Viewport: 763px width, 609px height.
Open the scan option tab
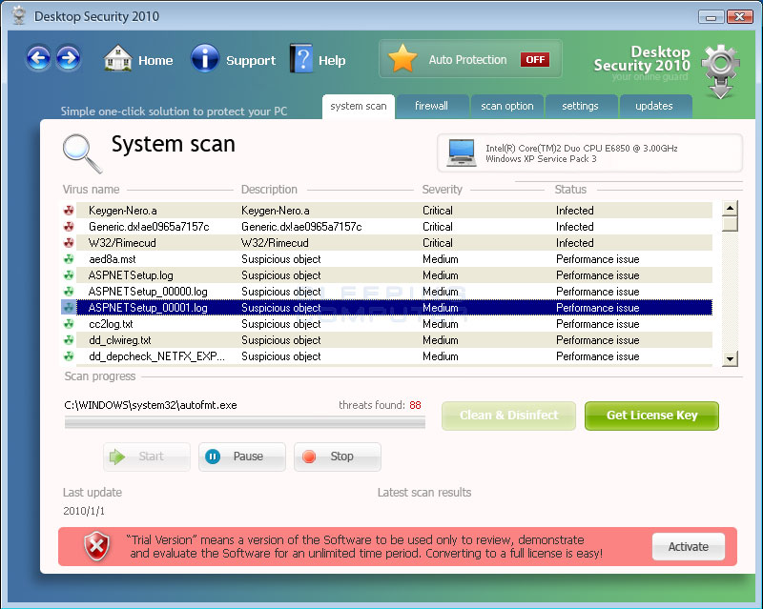click(505, 106)
